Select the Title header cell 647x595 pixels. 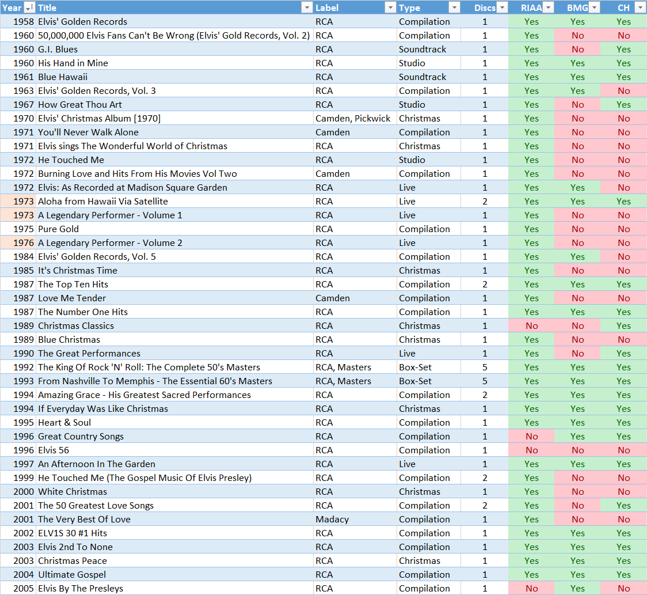(174, 7)
